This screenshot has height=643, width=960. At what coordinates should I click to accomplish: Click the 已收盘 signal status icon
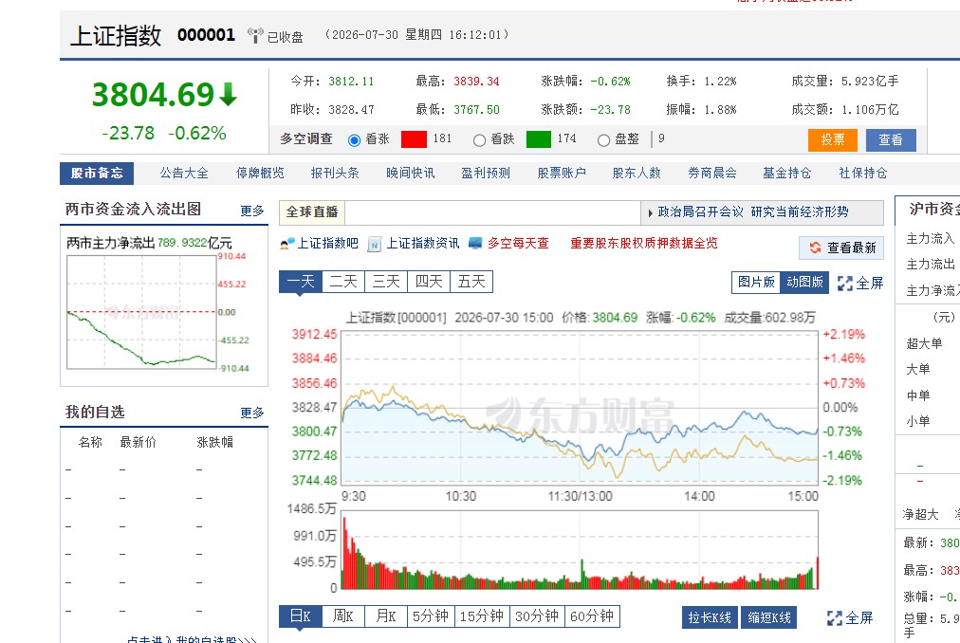255,35
